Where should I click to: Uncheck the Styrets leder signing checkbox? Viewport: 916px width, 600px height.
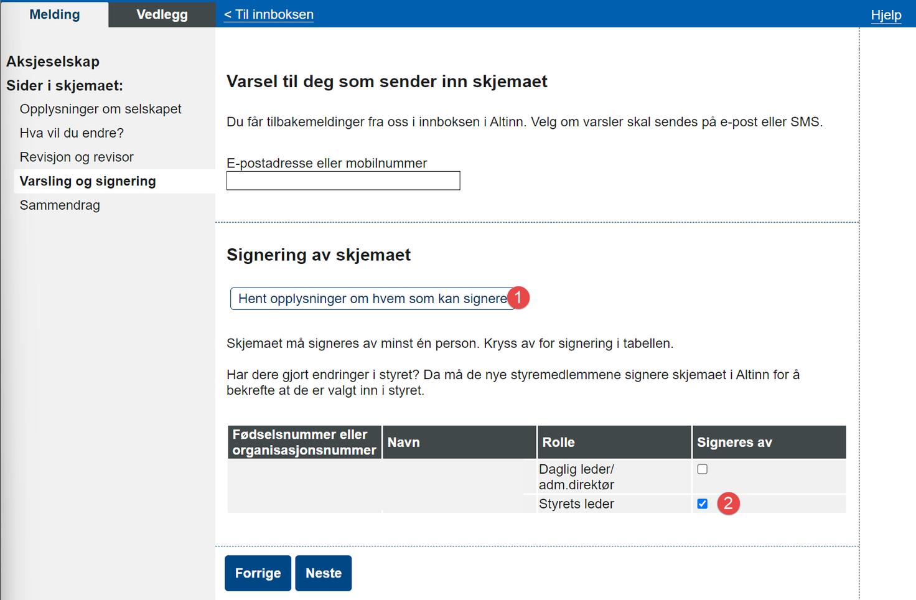(703, 504)
